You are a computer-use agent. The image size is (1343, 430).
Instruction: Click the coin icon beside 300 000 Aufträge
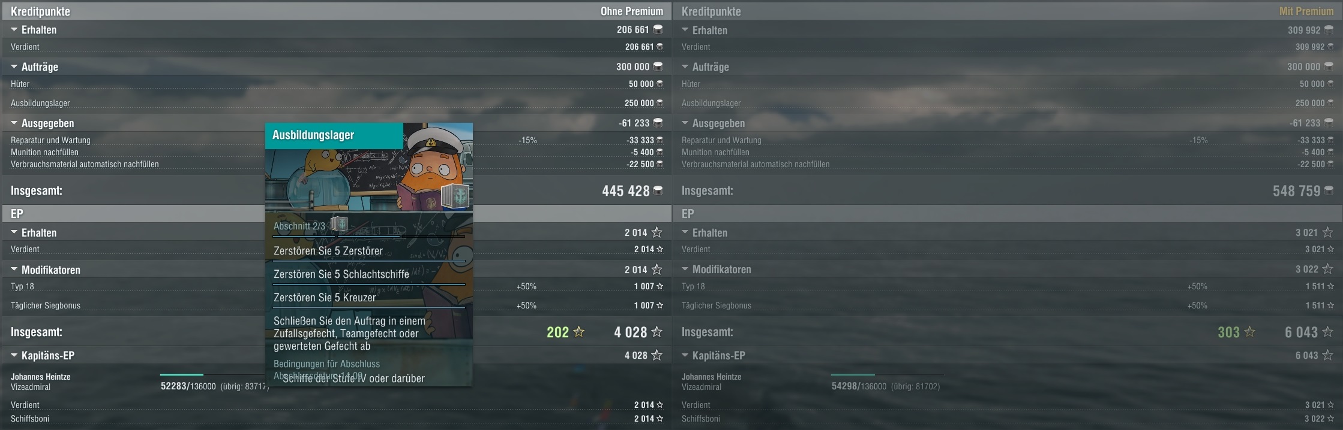(x=658, y=66)
